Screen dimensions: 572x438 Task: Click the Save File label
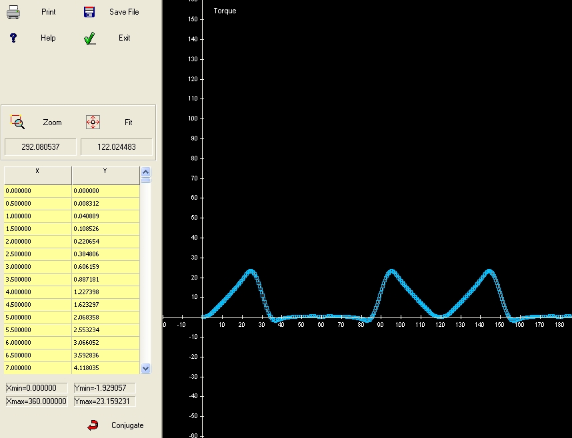[124, 12]
